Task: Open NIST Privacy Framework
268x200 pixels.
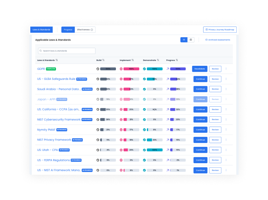Action: pyautogui.click(x=54, y=140)
